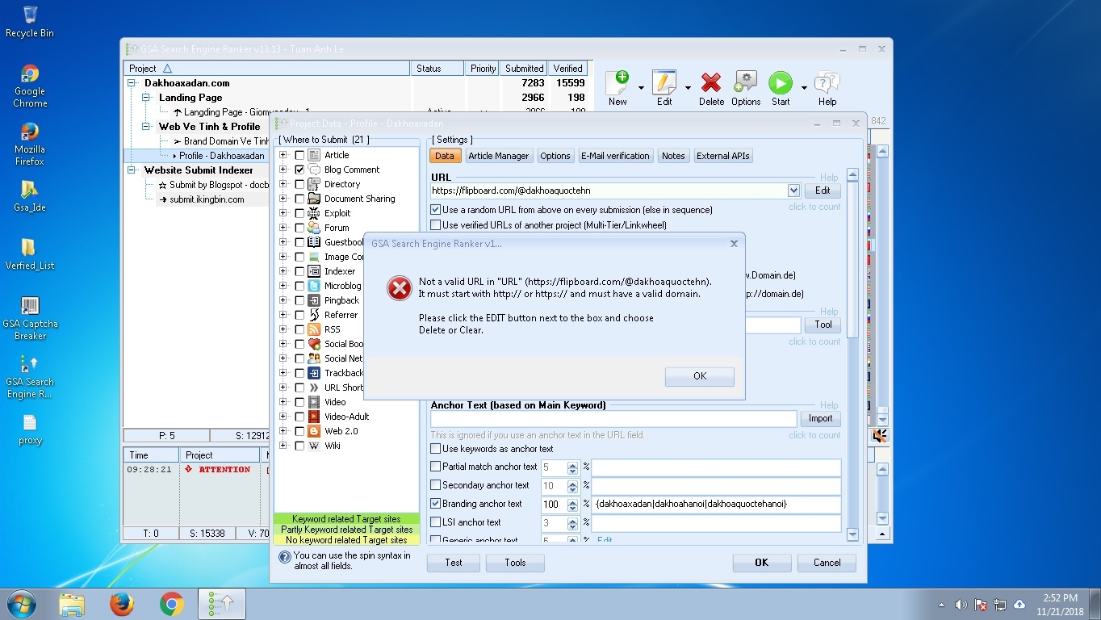Viewport: 1101px width, 620px height.
Task: Click the New project toolbar icon
Action: click(x=617, y=82)
